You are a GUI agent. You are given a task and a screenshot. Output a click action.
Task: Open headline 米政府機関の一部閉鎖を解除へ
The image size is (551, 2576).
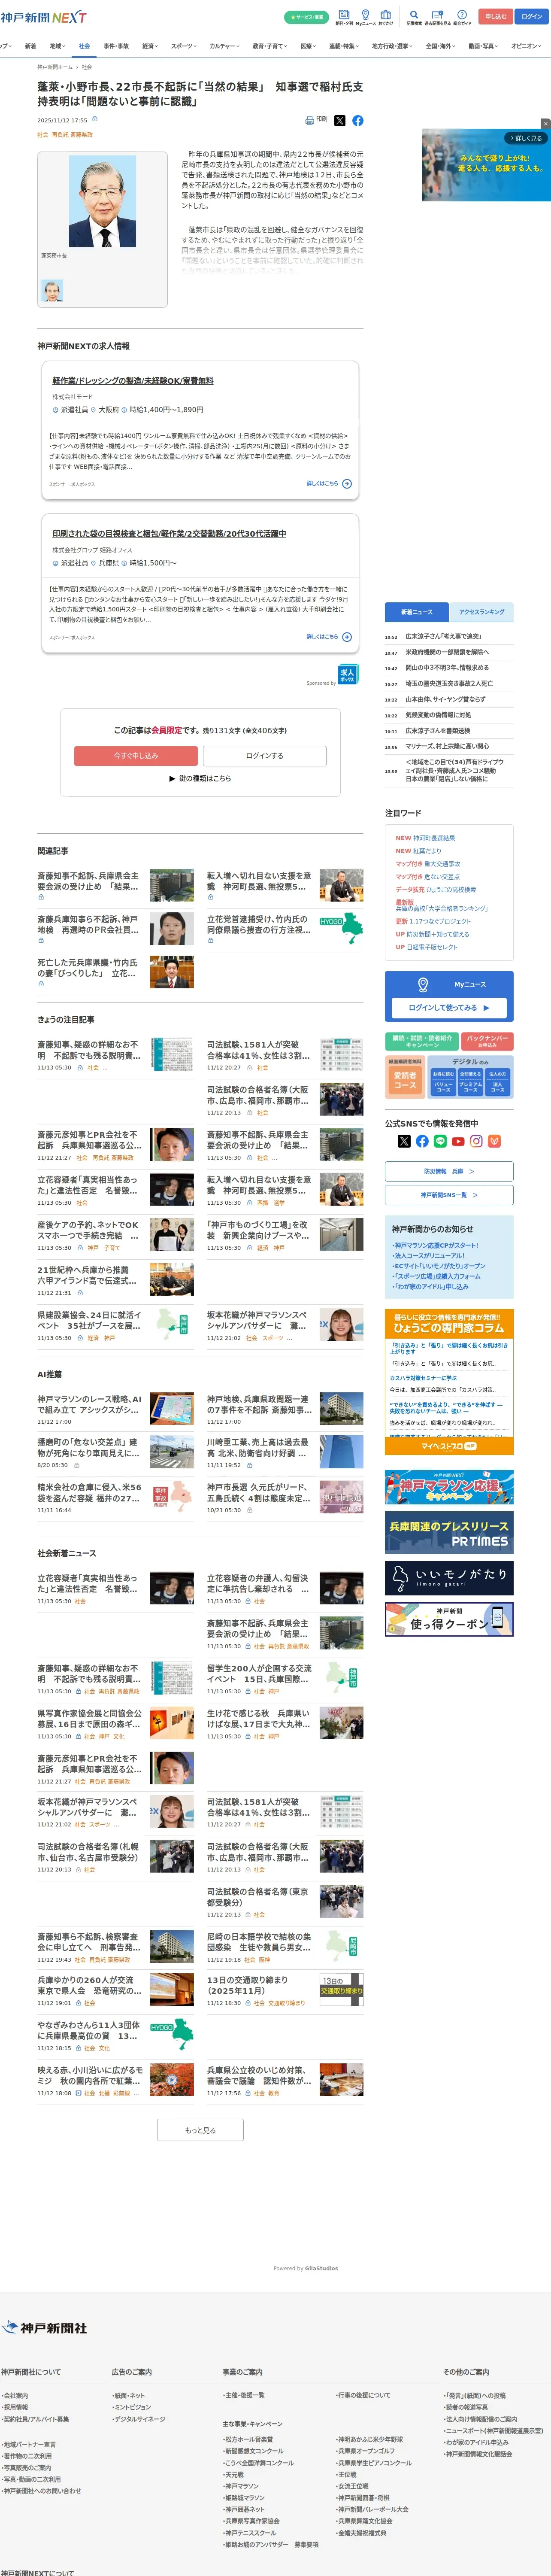click(447, 652)
